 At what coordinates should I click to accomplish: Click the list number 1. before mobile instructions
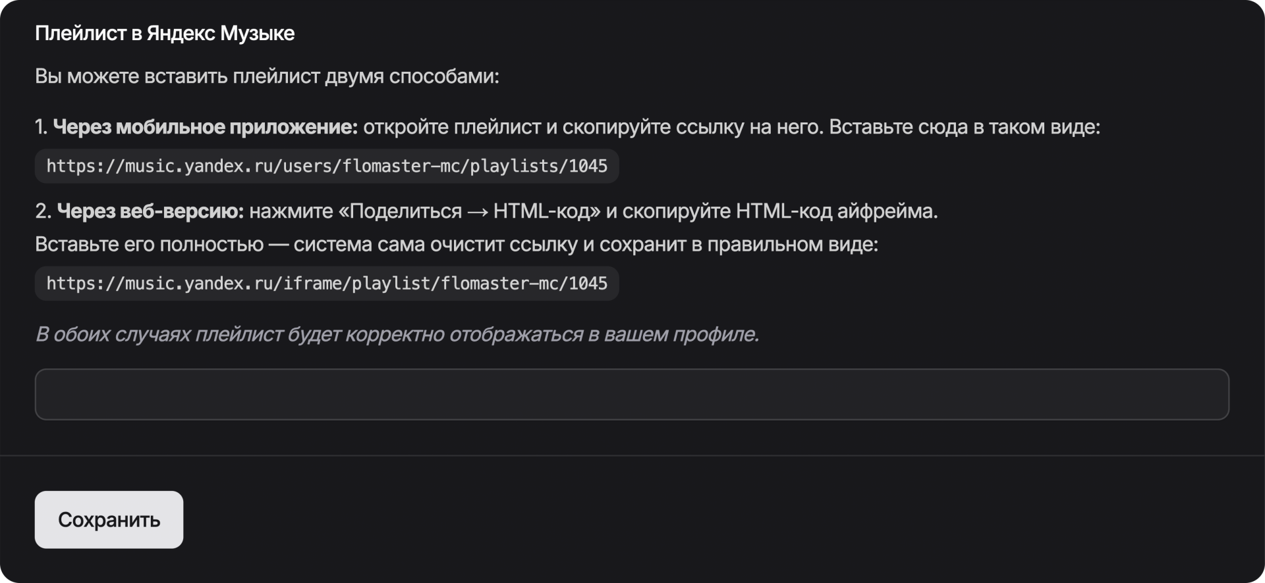click(42, 127)
